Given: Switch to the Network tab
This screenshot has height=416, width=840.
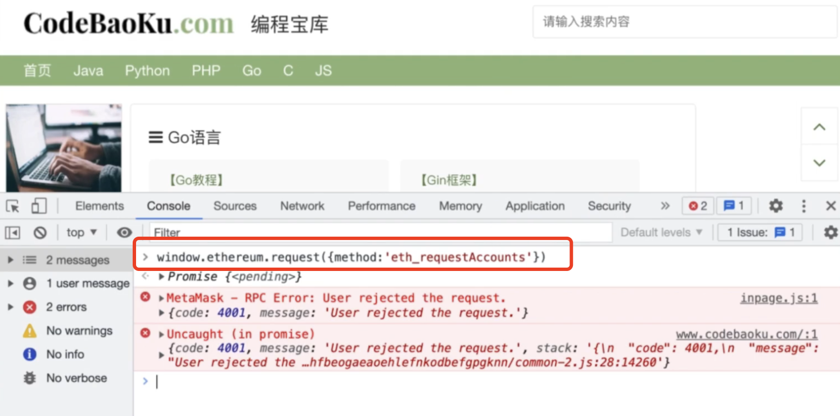Looking at the screenshot, I should (x=302, y=206).
